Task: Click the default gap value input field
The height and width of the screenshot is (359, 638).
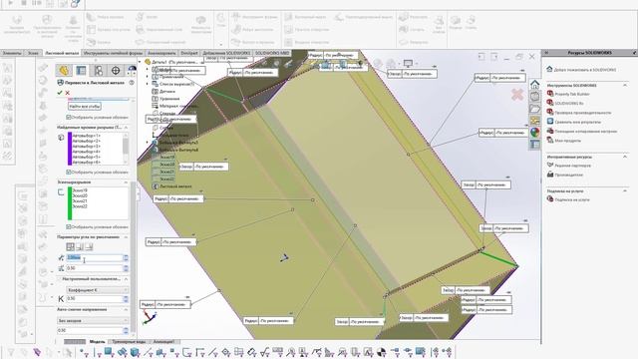Action: 95,257
